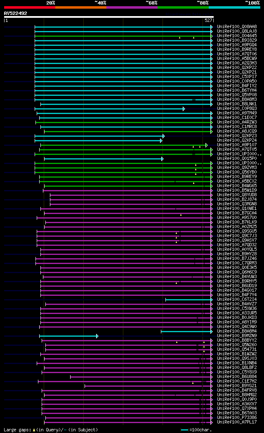Select label UniRef100_B6UD19
Screen dimensions: 264x433
pyautogui.click(x=237, y=286)
